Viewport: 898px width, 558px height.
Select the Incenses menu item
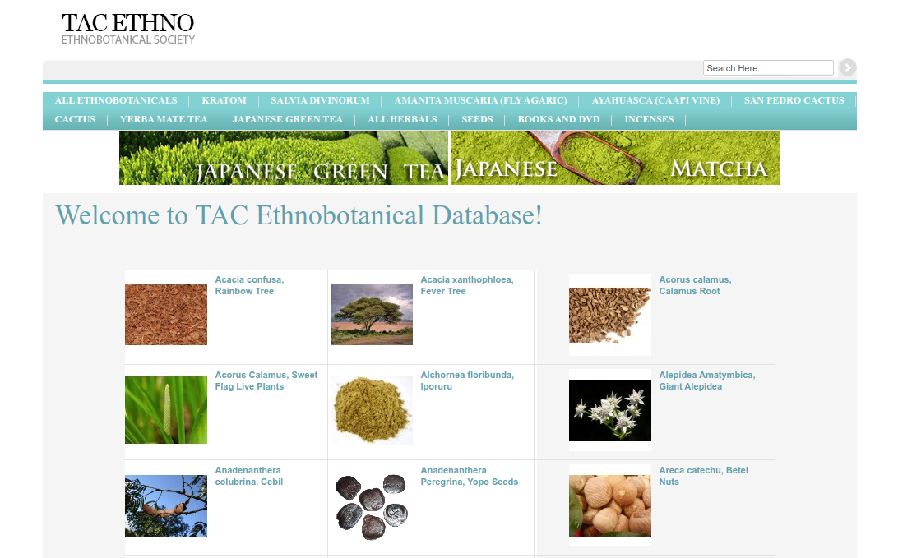coord(649,119)
